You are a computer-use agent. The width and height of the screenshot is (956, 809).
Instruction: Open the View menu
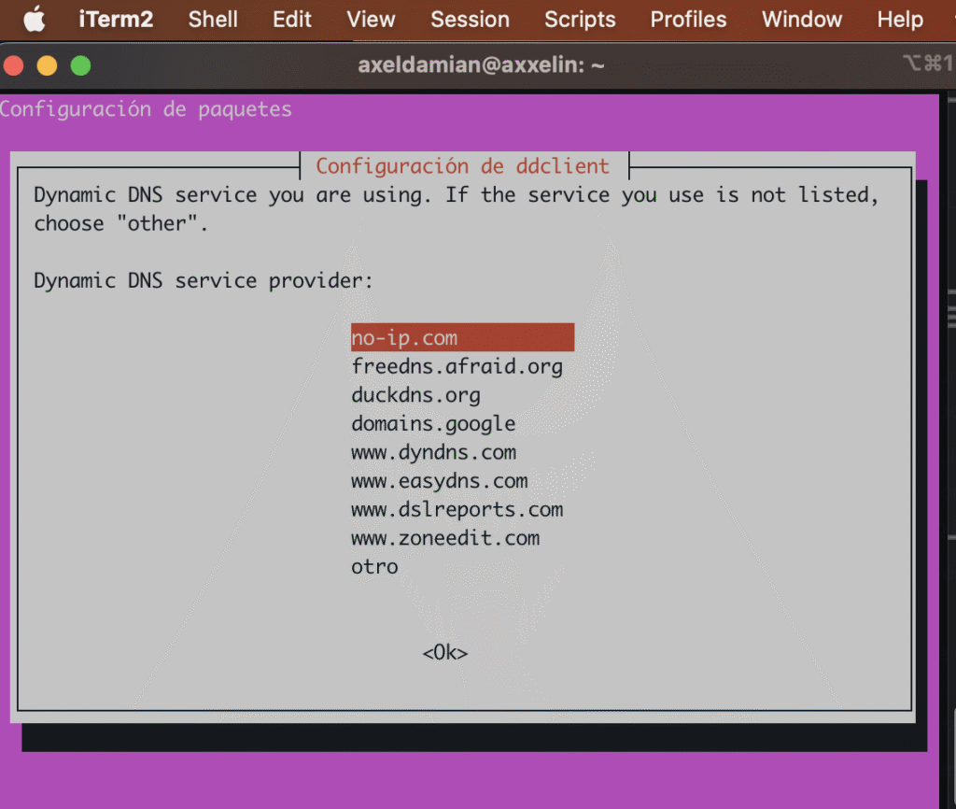click(x=371, y=20)
